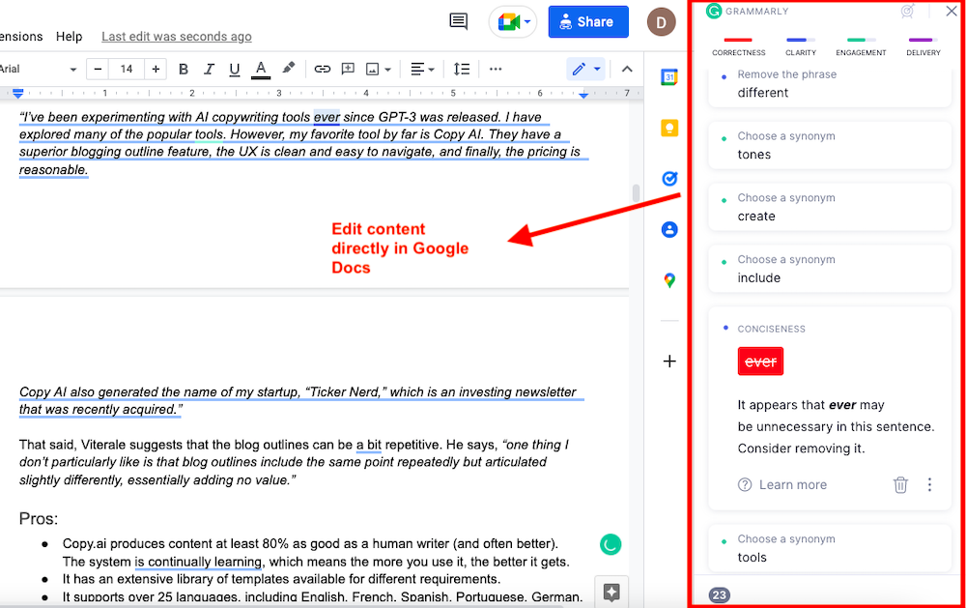This screenshot has width=966, height=608.
Task: Increase font size with plus button
Action: [156, 69]
